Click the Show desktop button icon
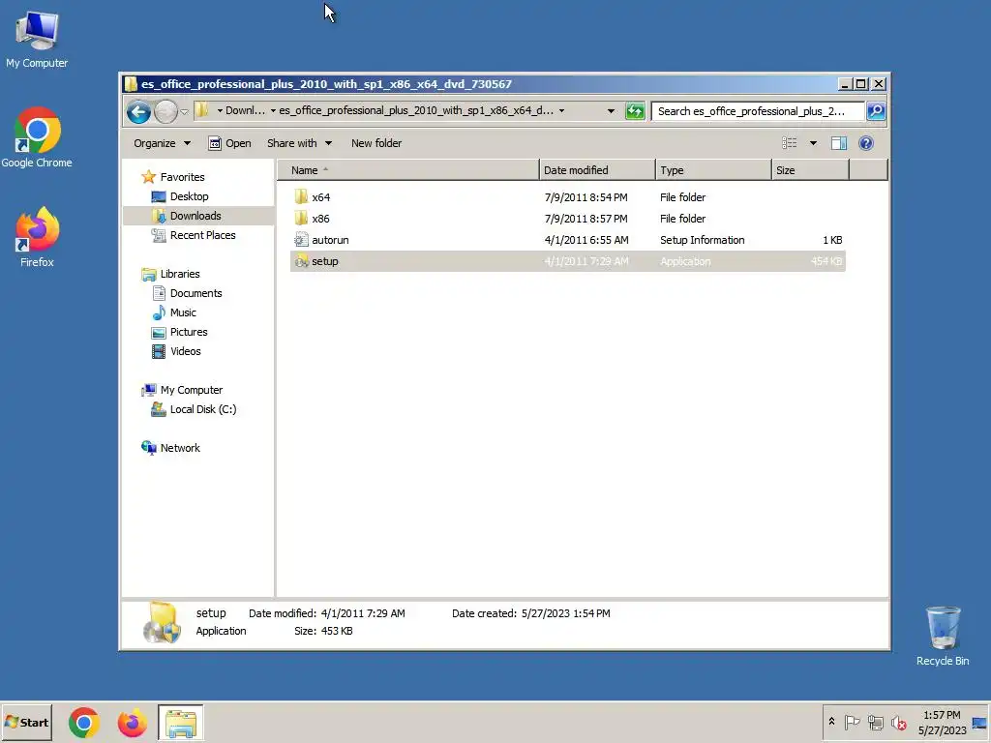This screenshot has height=743, width=991. pos(980,723)
